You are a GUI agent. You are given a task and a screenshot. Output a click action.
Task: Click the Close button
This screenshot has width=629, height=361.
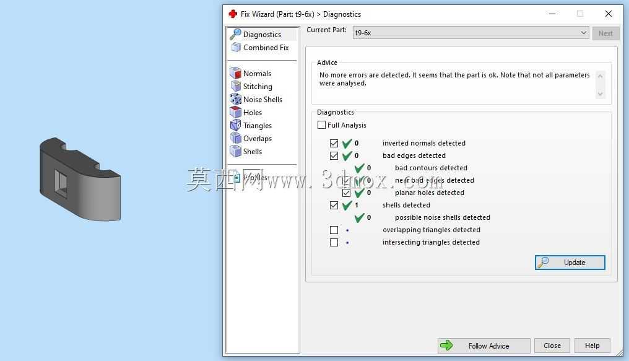pos(552,346)
